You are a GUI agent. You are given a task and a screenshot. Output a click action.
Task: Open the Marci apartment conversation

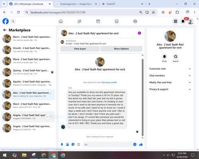tap(28, 106)
